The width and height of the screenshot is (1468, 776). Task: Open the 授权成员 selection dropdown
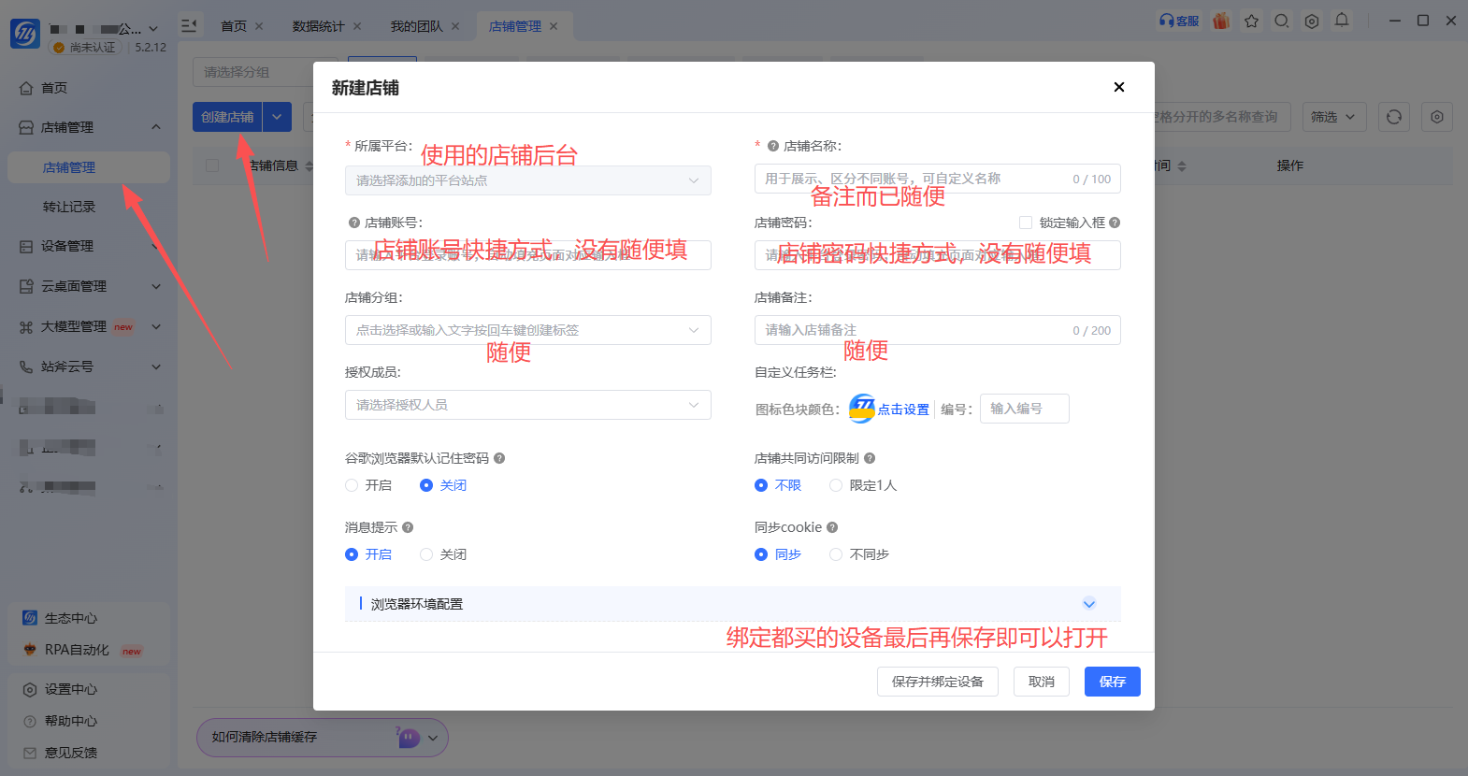pos(528,405)
